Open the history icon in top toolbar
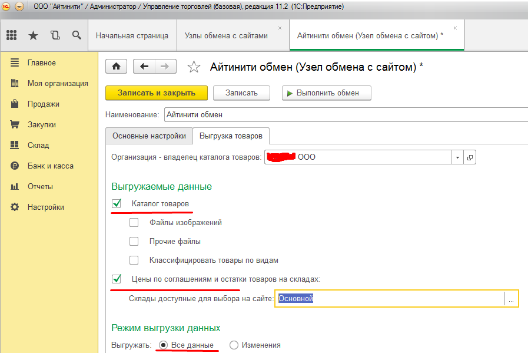This screenshot has width=528, height=353. [x=55, y=35]
